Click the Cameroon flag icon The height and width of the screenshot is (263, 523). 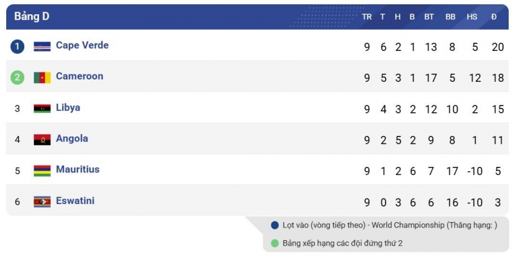42,78
